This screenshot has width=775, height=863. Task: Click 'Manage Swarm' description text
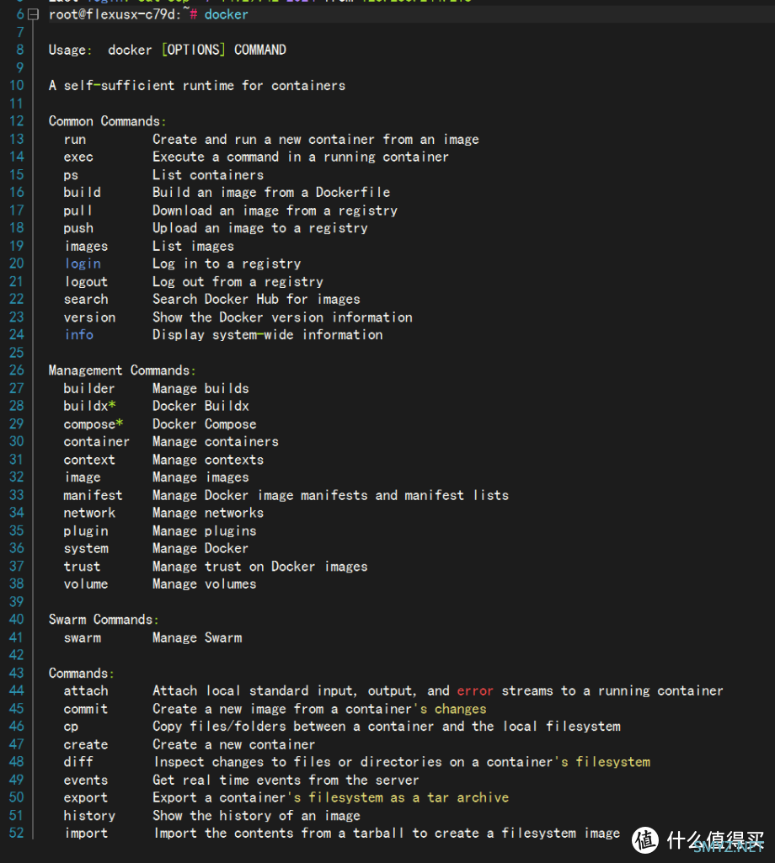click(197, 638)
